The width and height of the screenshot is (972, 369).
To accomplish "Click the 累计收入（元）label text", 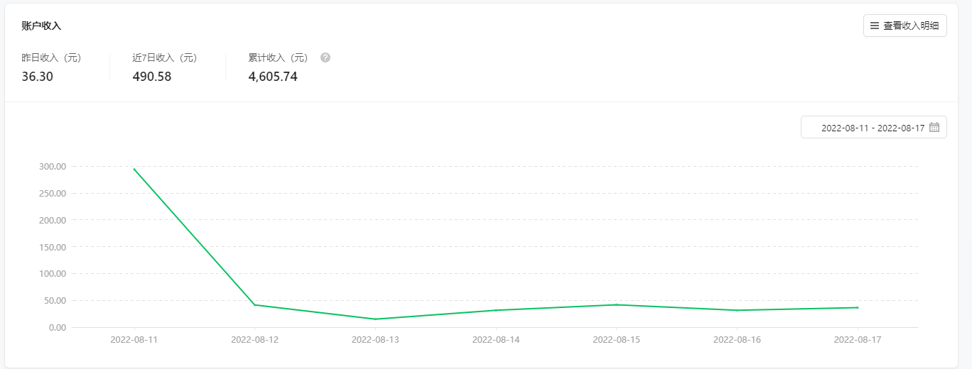I will pos(279,58).
